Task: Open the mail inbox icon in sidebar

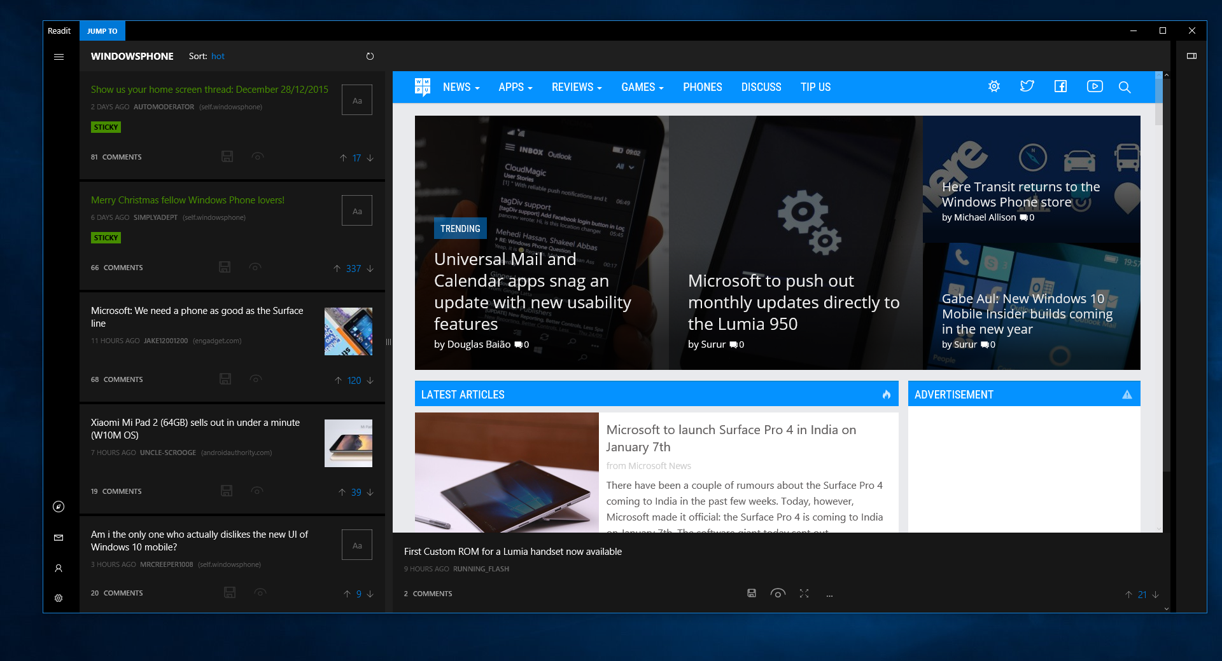Action: coord(59,538)
